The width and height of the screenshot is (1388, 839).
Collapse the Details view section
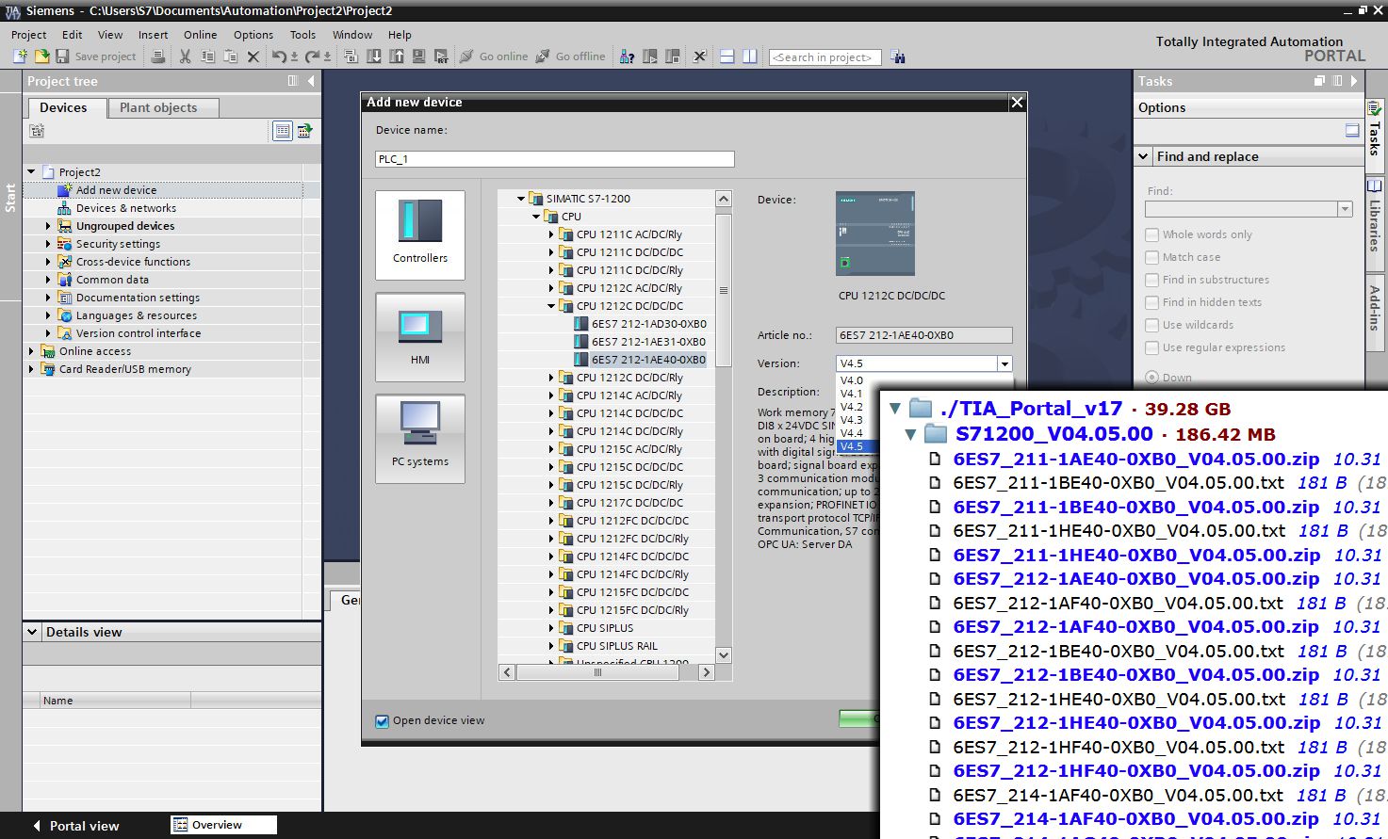point(32,632)
